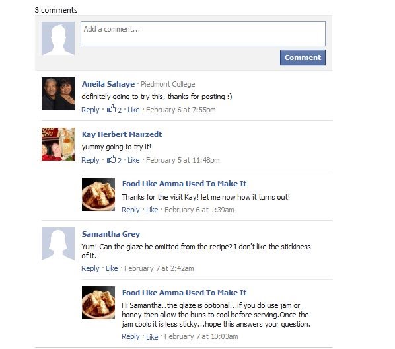The image size is (395, 349).
Task: Click the thumbs-up icon on Aneila Sahaye's comment
Action: click(112, 109)
